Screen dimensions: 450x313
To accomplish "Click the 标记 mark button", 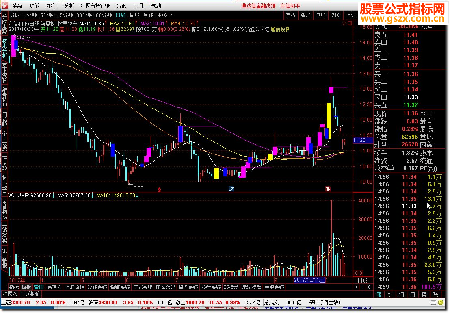I will [x=350, y=15].
